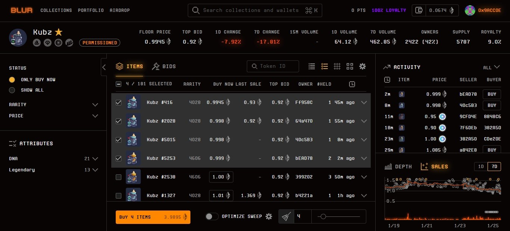Focus the Token ID search field
Image resolution: width=510 pixels, height=231 pixels.
[273, 66]
